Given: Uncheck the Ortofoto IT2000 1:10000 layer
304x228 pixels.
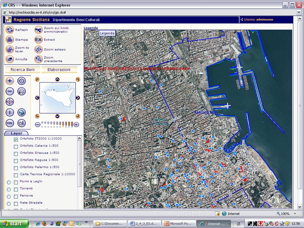Looking at the screenshot, I should click(16, 139).
